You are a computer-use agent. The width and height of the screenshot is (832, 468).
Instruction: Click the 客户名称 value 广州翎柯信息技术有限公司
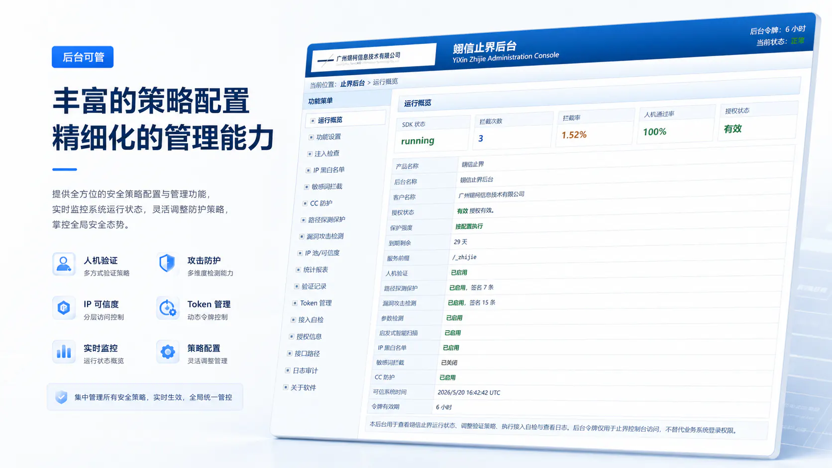tap(491, 195)
